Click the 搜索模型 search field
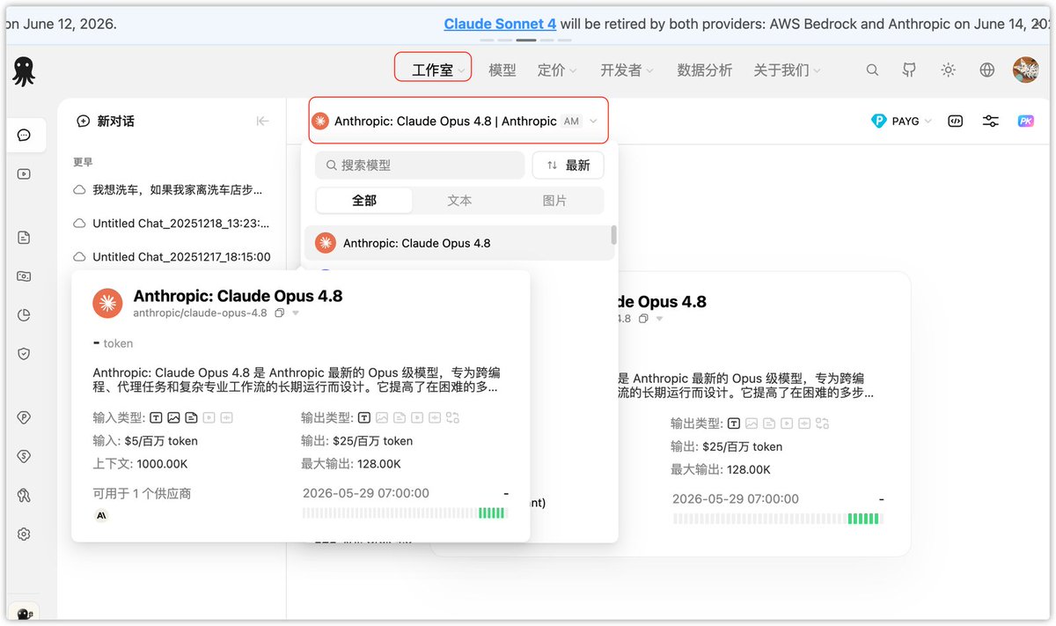The width and height of the screenshot is (1056, 626). tap(421, 165)
